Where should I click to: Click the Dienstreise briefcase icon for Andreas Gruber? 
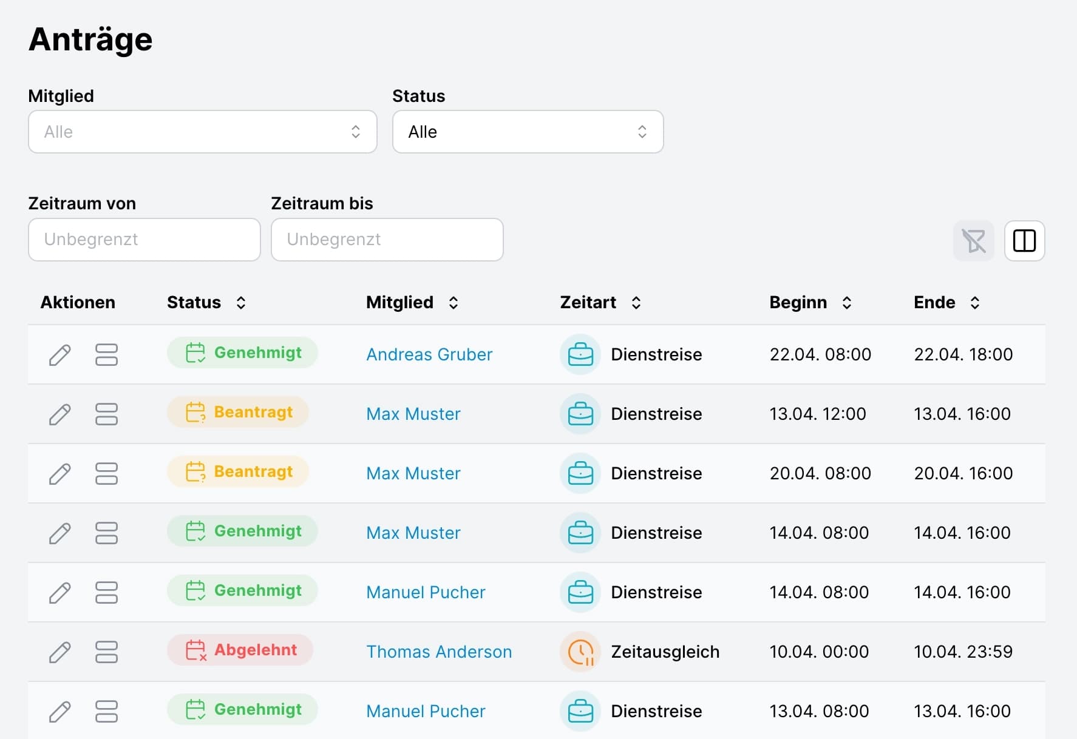(580, 354)
